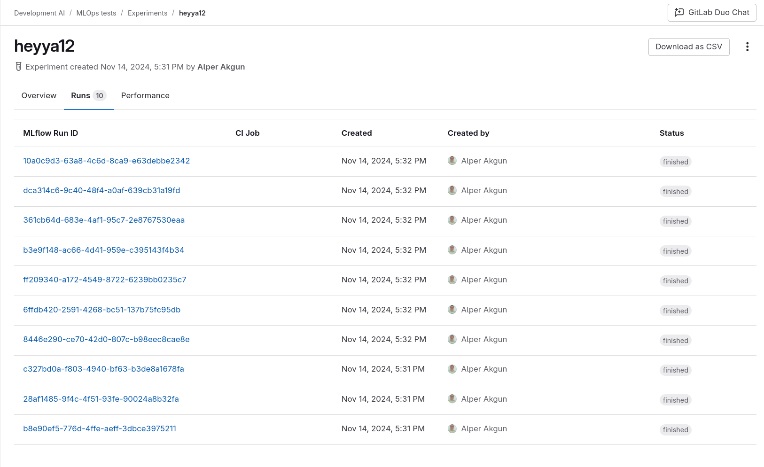Open run dca314c6-9c40-48f4-a0af-639cb31a19fd

pos(101,190)
